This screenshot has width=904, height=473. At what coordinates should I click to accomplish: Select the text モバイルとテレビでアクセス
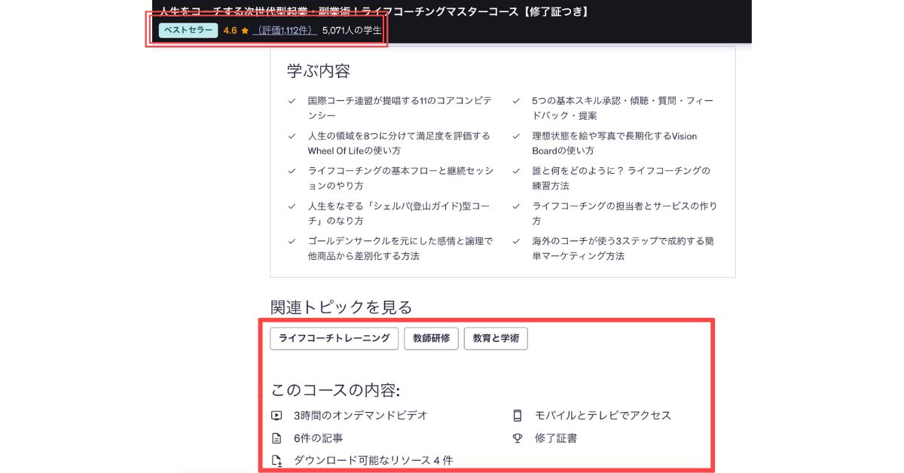coord(603,415)
